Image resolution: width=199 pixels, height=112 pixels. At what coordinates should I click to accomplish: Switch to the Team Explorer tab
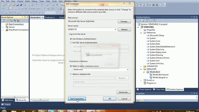point(144,89)
